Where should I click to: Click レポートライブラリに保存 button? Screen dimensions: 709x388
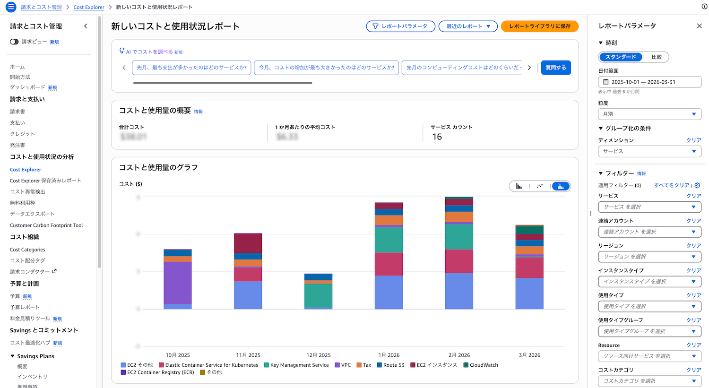tap(539, 26)
